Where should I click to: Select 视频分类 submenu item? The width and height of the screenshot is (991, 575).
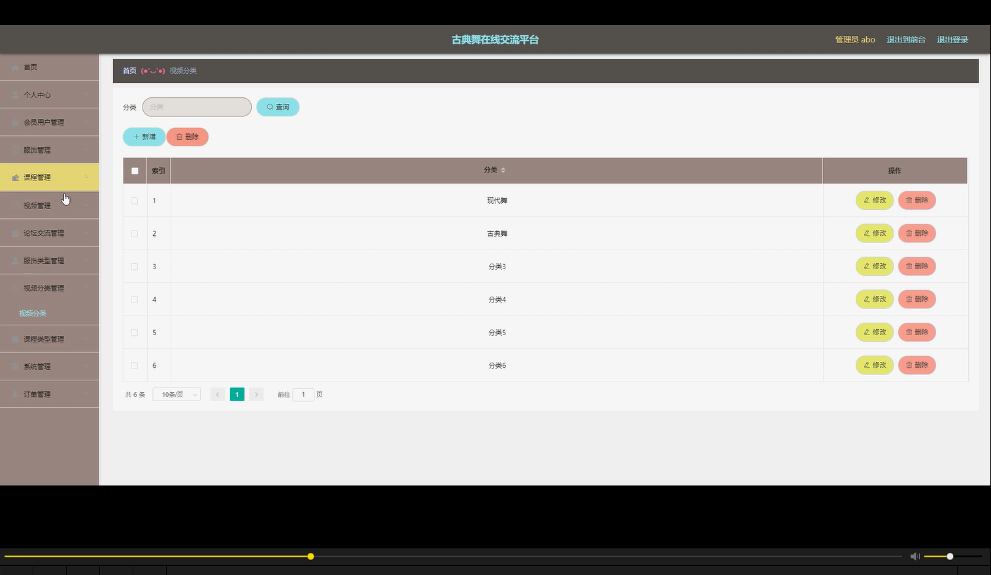pyautogui.click(x=33, y=314)
